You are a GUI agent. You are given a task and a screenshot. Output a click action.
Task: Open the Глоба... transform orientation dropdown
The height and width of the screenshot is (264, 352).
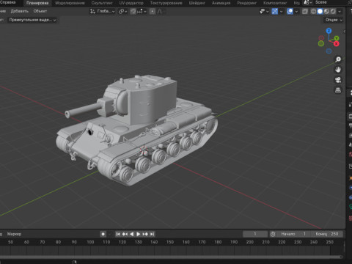click(102, 11)
